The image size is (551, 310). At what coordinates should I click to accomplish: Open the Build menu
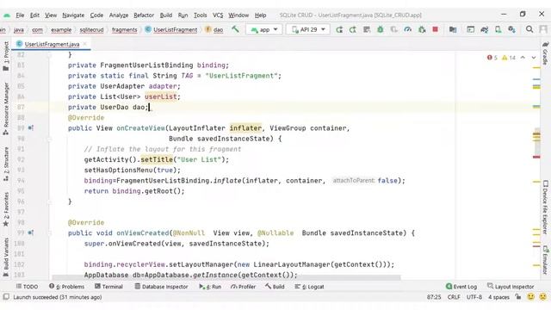pos(166,15)
